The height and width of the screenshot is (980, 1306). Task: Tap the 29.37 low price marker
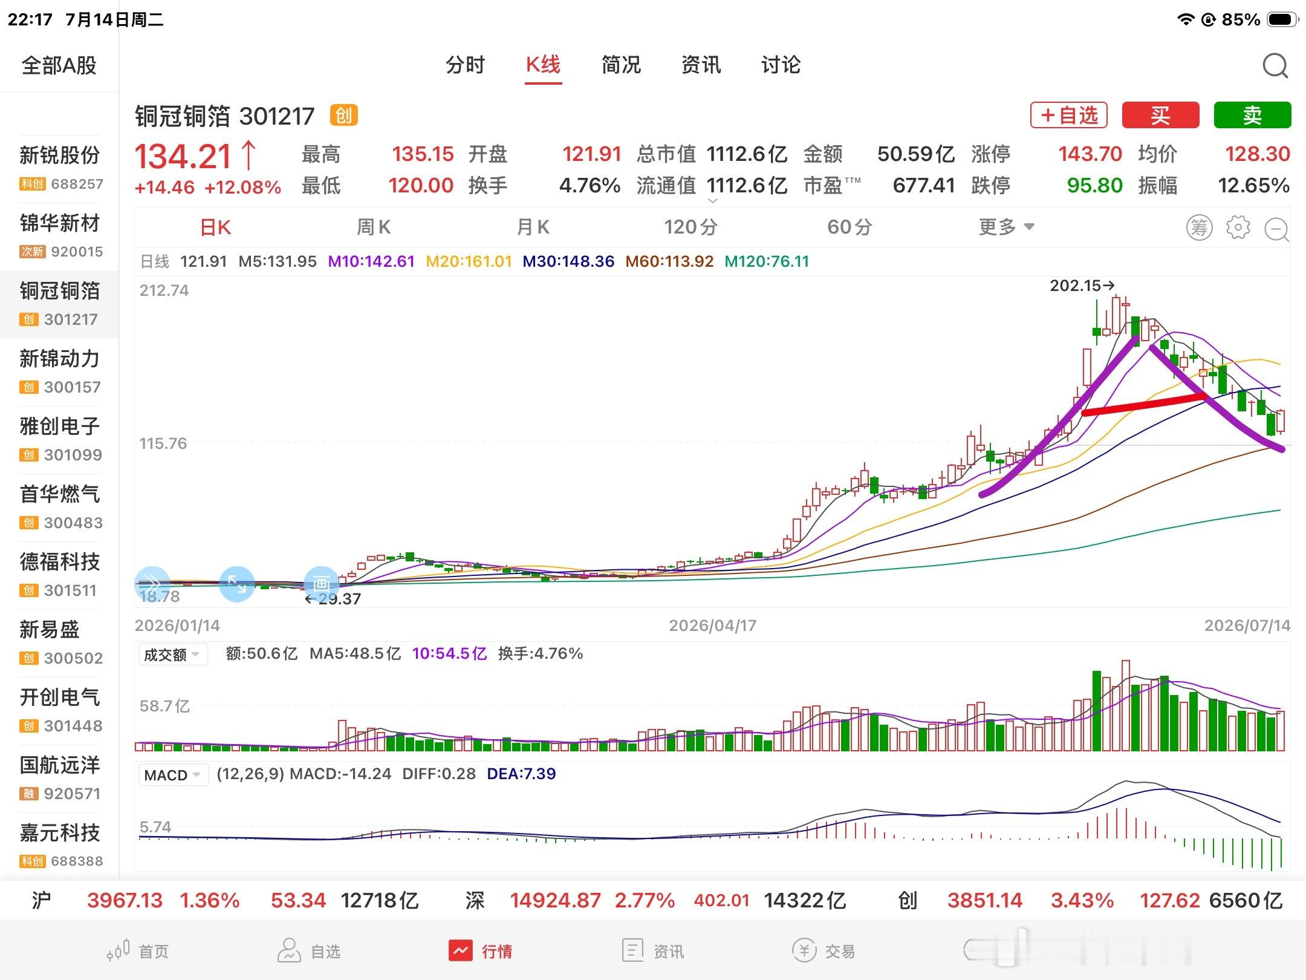pos(333,599)
